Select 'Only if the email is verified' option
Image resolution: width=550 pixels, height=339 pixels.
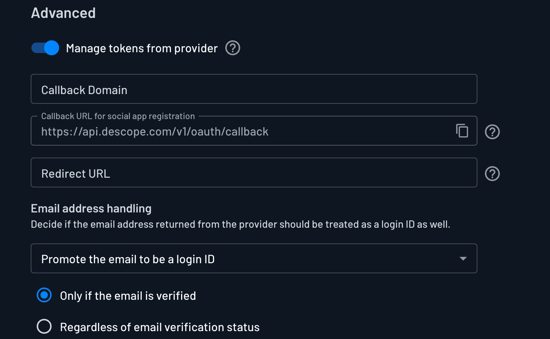[x=44, y=295]
